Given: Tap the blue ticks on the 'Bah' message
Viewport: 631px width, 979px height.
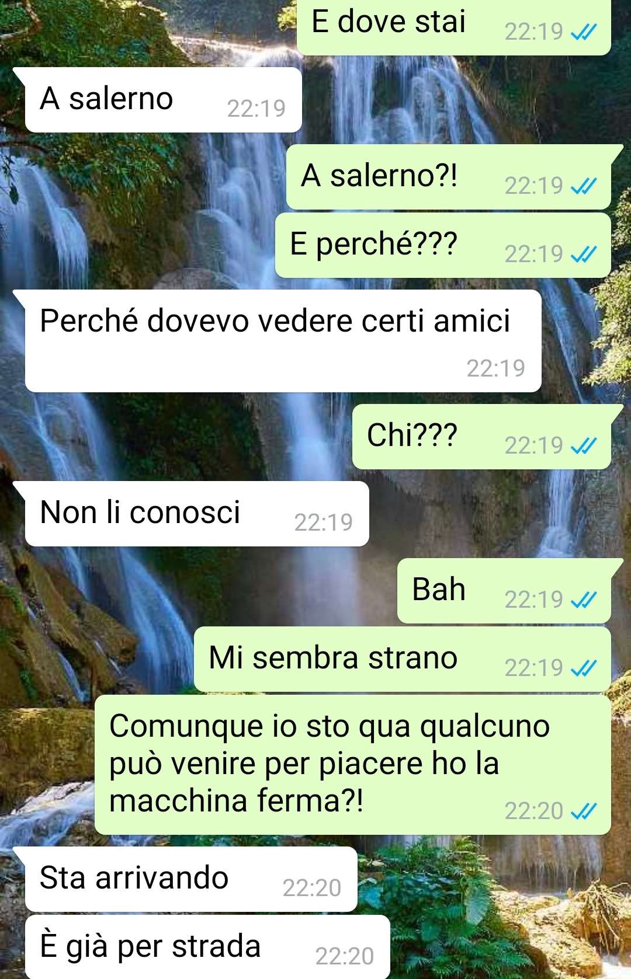Looking at the screenshot, I should point(584,600).
